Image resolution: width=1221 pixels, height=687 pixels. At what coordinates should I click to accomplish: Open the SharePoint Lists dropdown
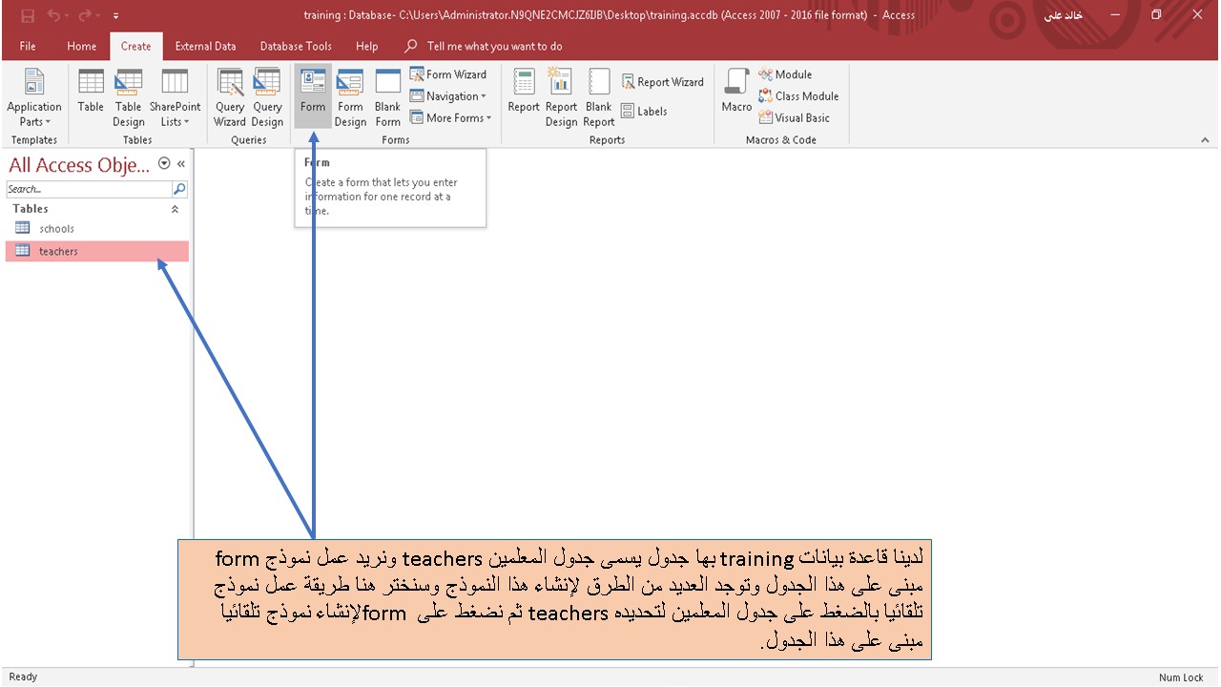click(176, 98)
